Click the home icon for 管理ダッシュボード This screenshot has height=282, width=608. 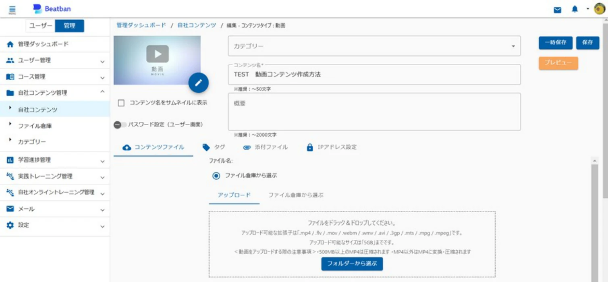pyautogui.click(x=10, y=44)
